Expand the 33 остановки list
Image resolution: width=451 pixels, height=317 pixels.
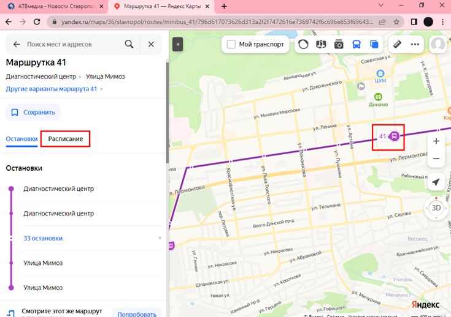pyautogui.click(x=43, y=238)
